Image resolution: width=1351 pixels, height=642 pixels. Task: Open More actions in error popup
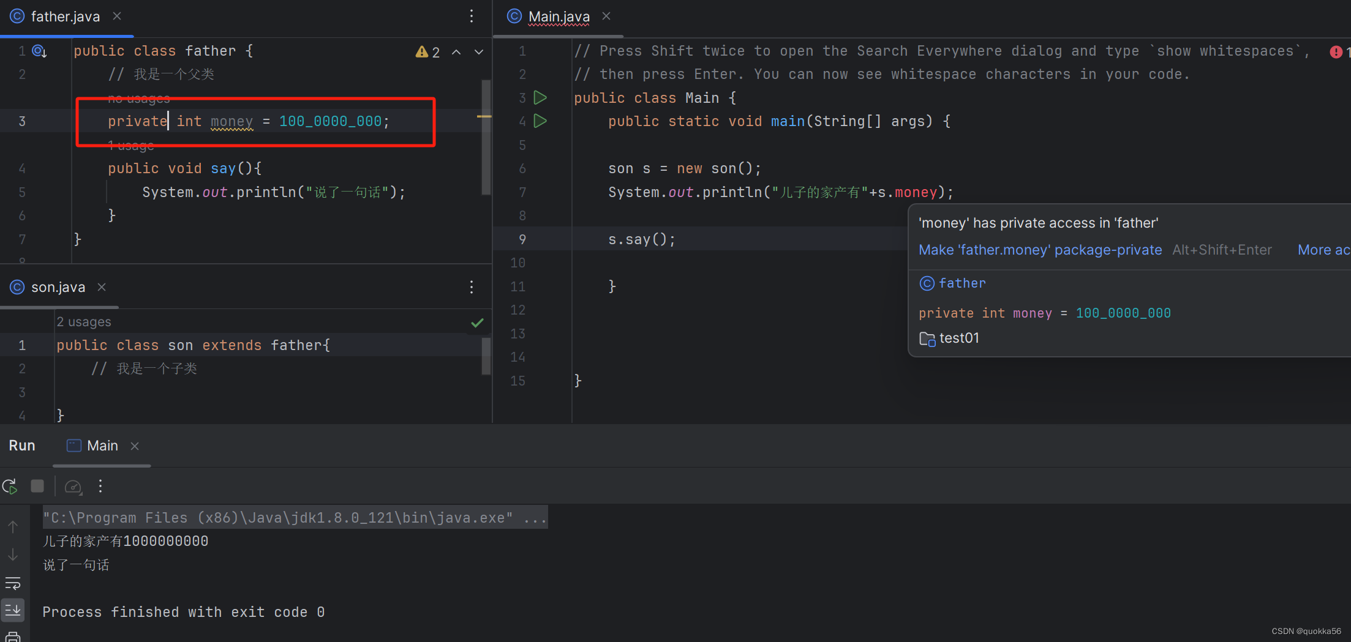[x=1323, y=250]
